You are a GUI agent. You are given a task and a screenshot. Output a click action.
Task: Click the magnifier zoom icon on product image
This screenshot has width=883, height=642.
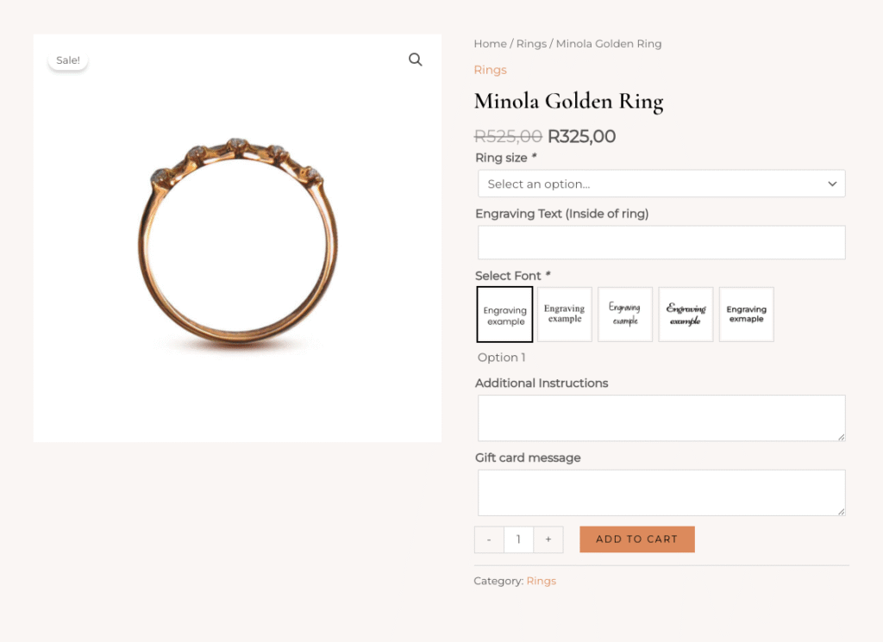click(x=415, y=59)
